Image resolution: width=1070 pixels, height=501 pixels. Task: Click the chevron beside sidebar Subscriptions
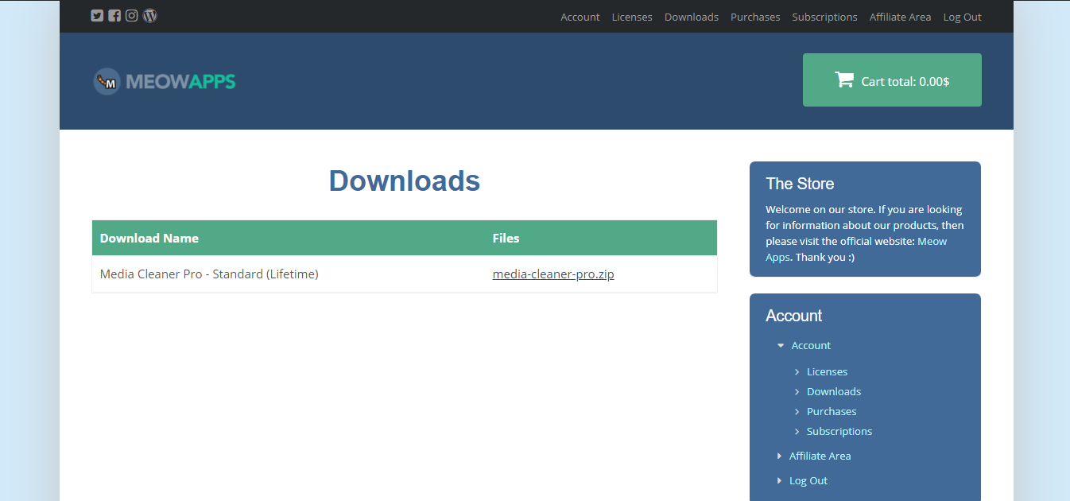[797, 431]
